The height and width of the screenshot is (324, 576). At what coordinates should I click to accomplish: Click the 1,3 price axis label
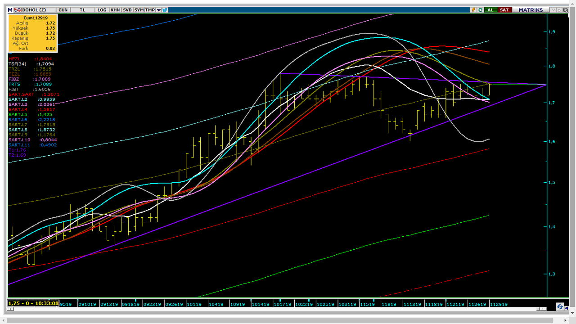552,274
